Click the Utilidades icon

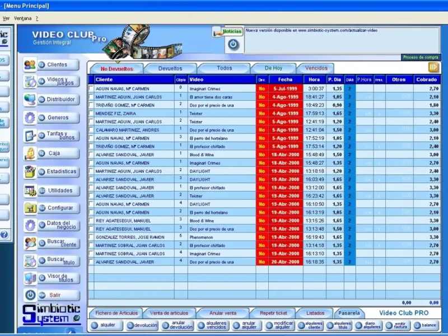pyautogui.click(x=30, y=190)
